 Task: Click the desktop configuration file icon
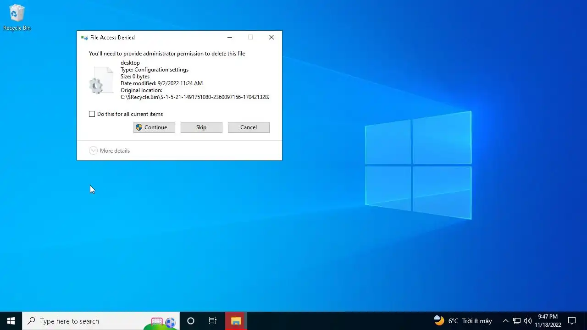[x=101, y=81]
